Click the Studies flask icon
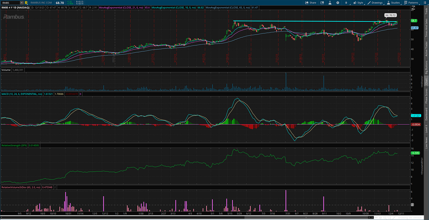The height and width of the screenshot is (220, 429). click(388, 3)
